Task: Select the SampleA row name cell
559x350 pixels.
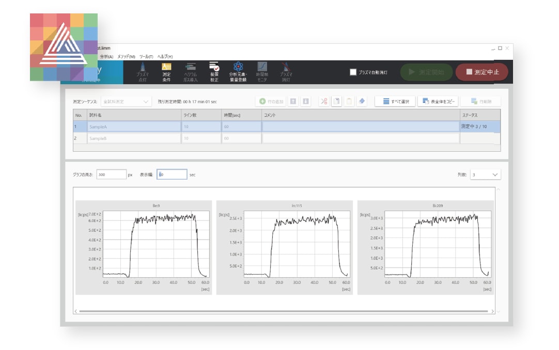Action: pos(134,126)
